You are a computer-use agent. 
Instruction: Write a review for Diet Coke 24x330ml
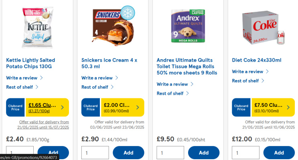pos(248,72)
